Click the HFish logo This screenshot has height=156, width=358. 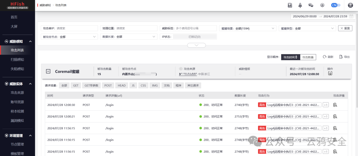pyautogui.click(x=17, y=5)
